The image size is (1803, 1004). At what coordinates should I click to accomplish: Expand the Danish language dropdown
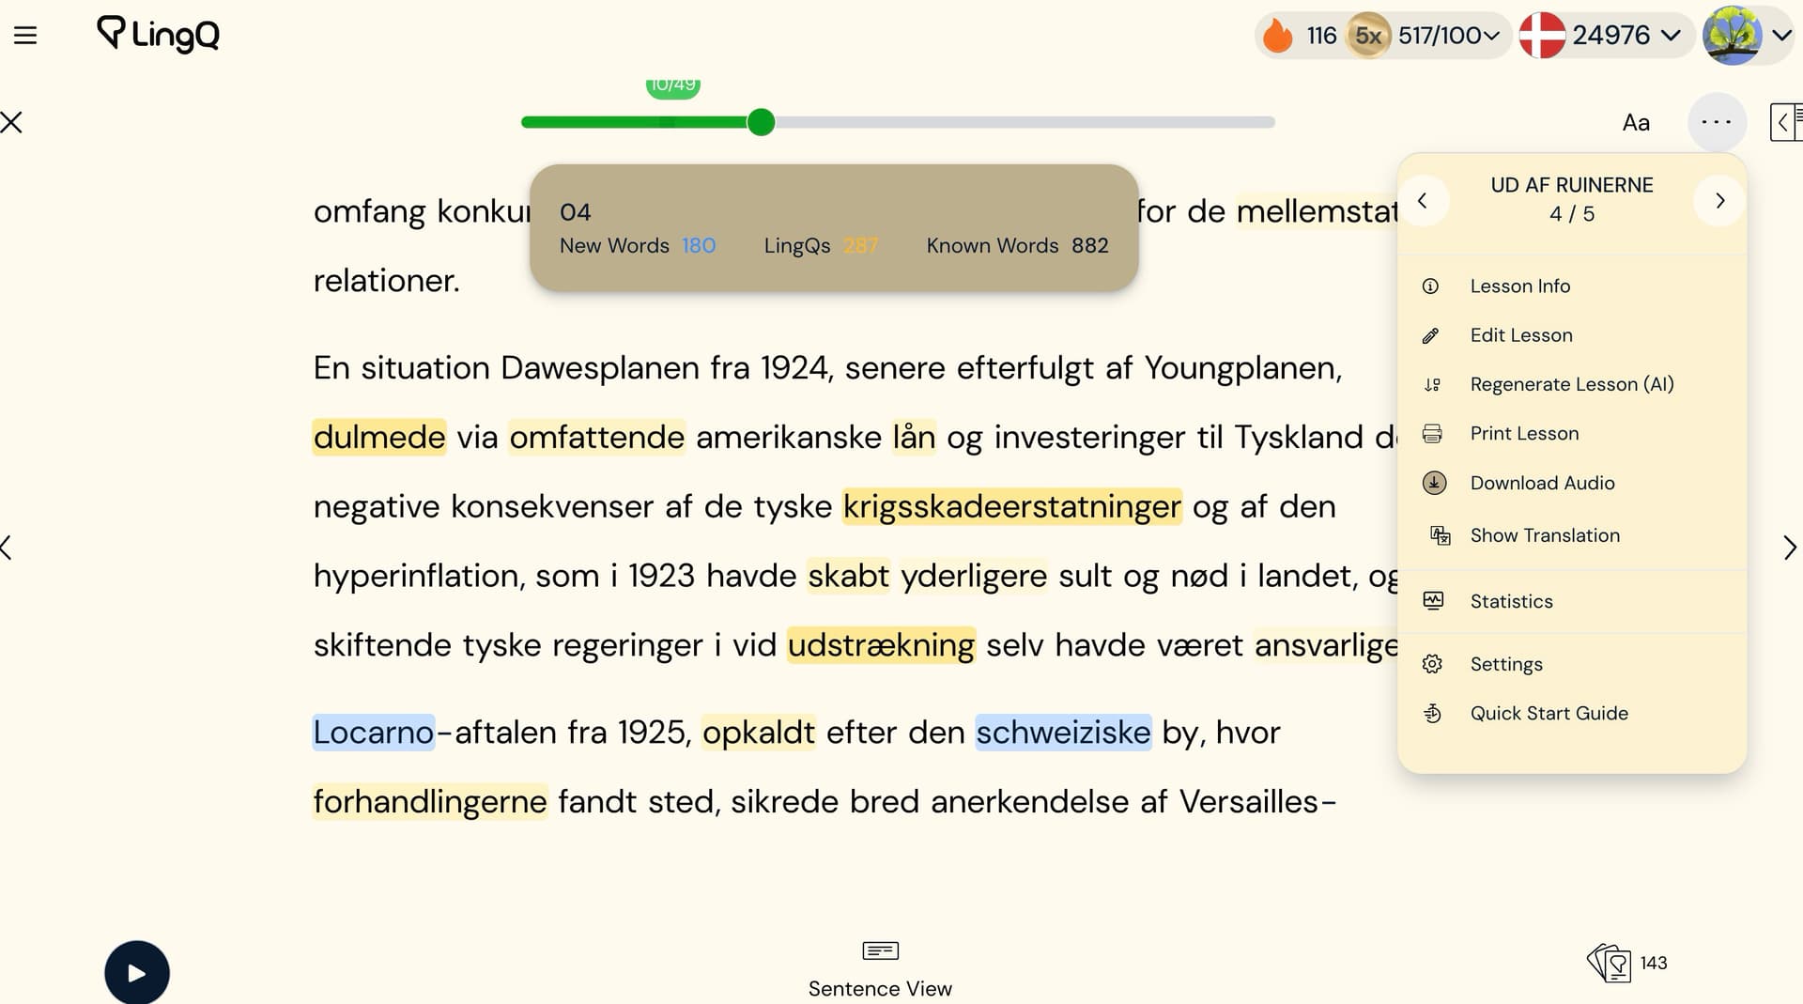[1602, 36]
